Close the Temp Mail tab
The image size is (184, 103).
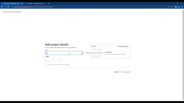[x=45, y=3]
